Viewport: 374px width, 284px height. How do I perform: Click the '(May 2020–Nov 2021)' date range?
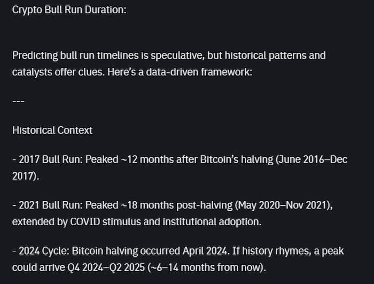pos(283,205)
